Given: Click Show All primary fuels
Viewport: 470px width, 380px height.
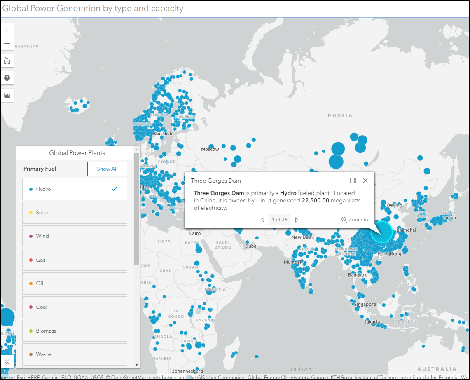Looking at the screenshot, I should (107, 169).
